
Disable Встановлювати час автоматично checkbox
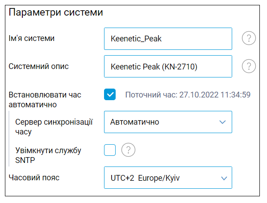click(x=110, y=94)
